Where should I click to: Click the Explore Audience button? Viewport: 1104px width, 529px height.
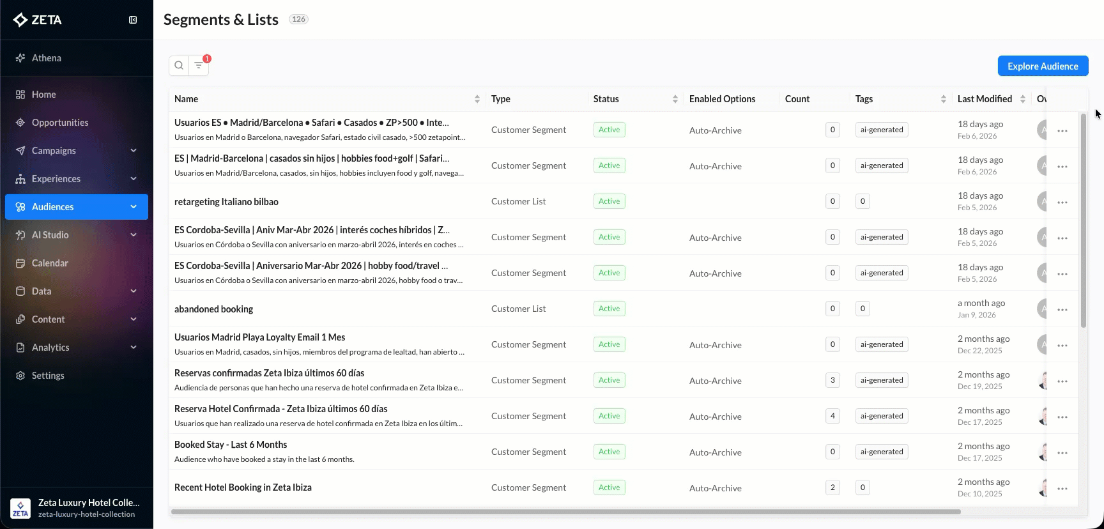pos(1043,66)
